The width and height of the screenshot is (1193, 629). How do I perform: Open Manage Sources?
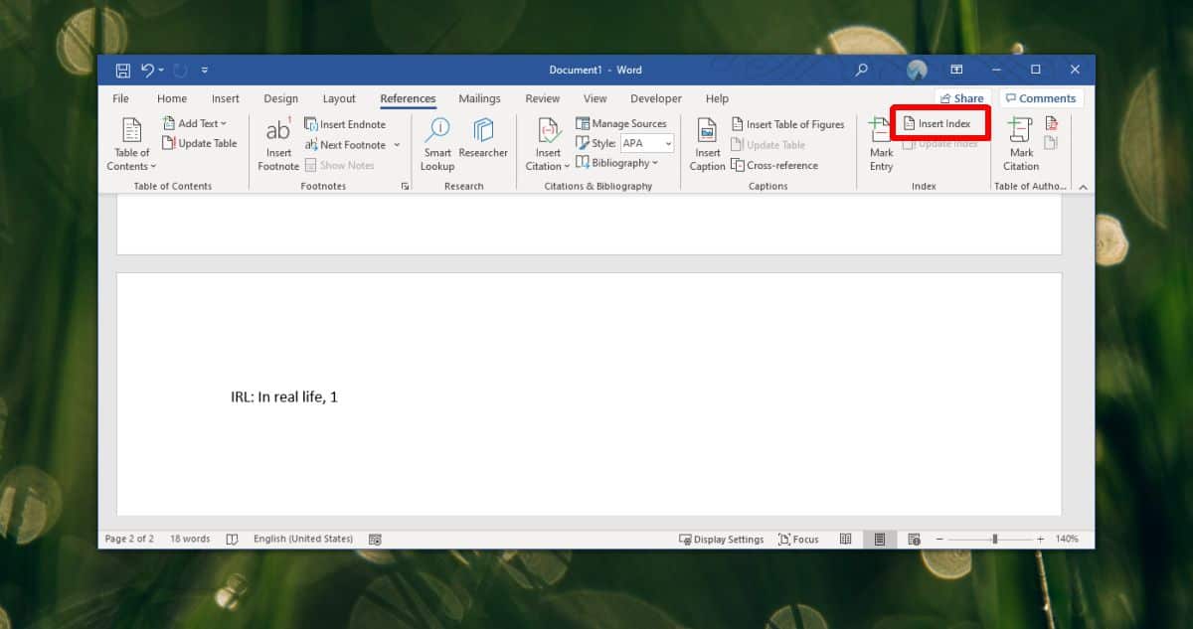coord(622,122)
